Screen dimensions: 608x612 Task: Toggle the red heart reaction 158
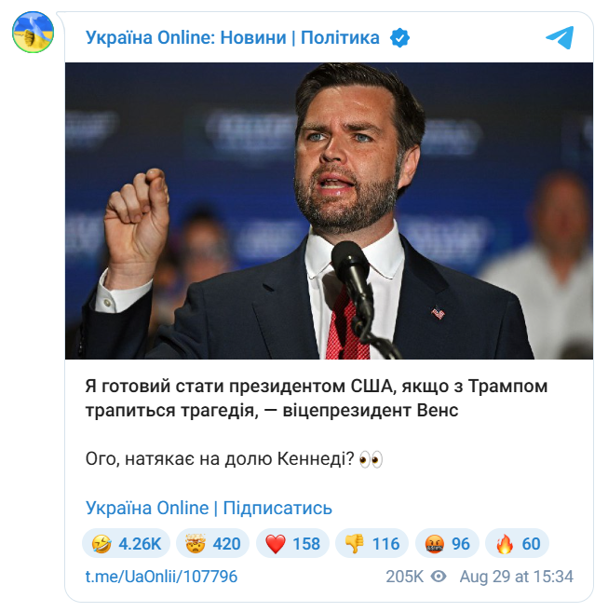[292, 543]
